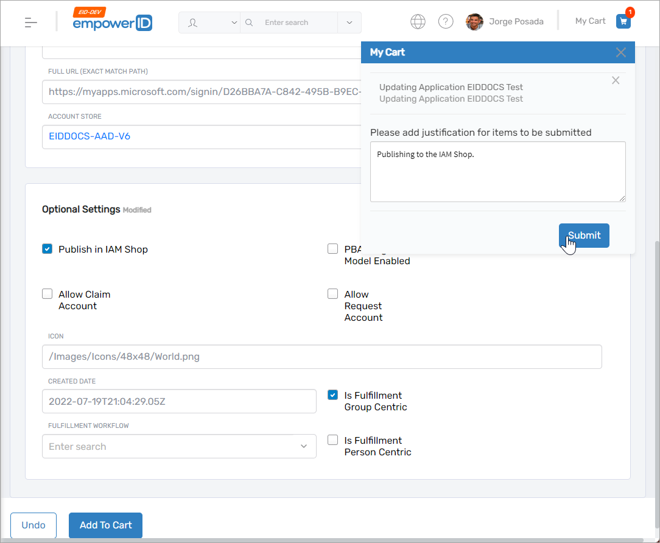
Task: Click the globe language icon
Action: [x=418, y=22]
